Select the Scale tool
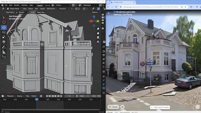Viewport: 201px width, 113px height. point(4,37)
